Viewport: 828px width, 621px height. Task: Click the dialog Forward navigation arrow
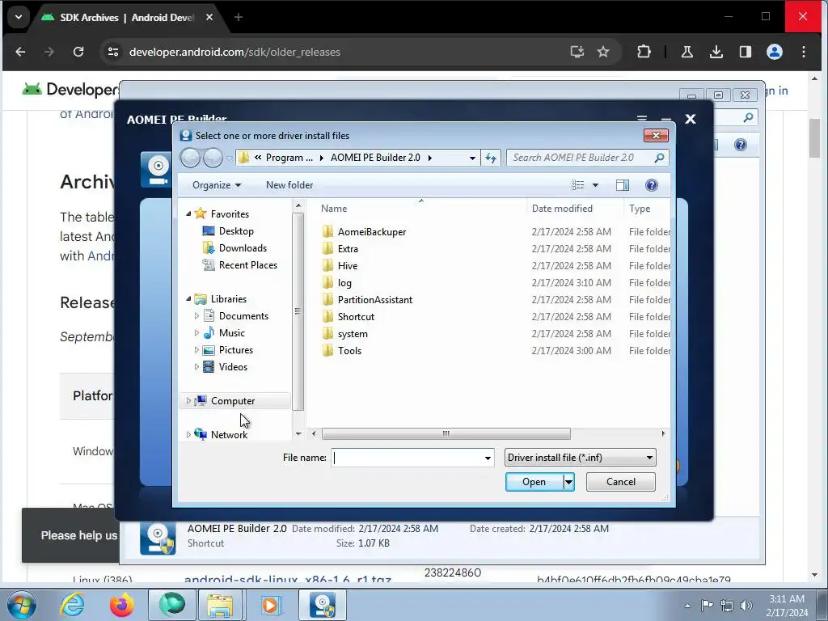tap(213, 158)
